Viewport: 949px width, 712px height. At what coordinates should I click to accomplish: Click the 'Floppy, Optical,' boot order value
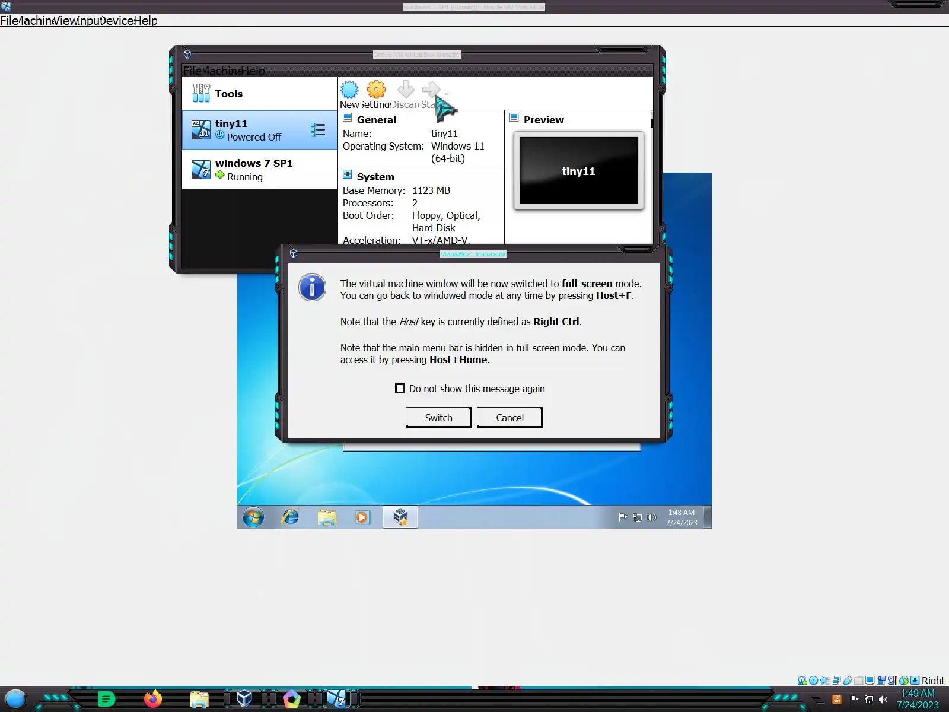click(x=446, y=215)
